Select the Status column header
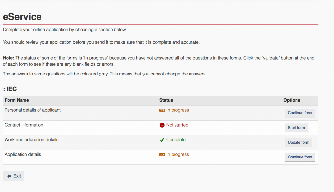 [166, 100]
